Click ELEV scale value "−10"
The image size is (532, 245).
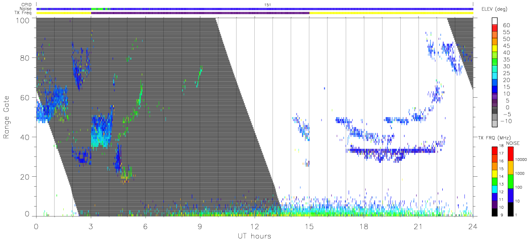(507, 121)
